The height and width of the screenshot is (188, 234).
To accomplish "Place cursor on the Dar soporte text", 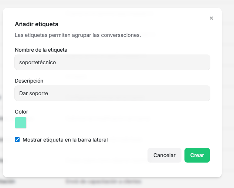I will pyautogui.click(x=34, y=93).
